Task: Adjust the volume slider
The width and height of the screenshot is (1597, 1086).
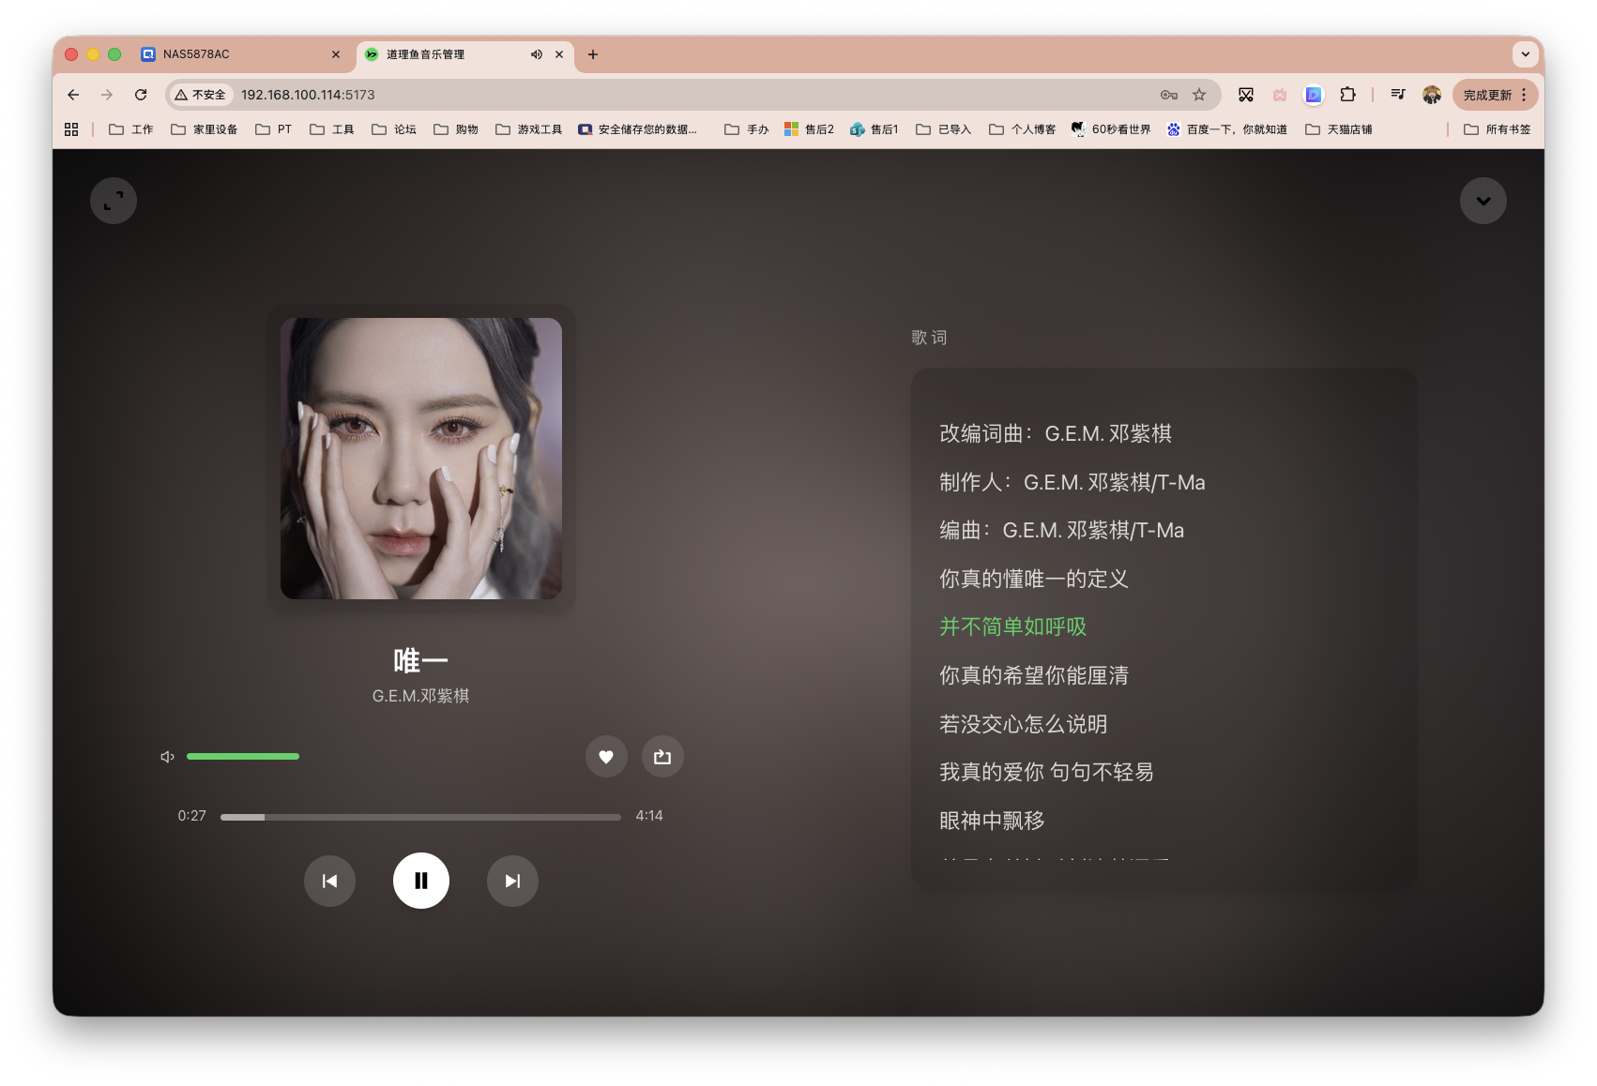Action: tap(242, 756)
